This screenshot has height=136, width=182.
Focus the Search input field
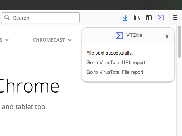pyautogui.click(x=41, y=18)
